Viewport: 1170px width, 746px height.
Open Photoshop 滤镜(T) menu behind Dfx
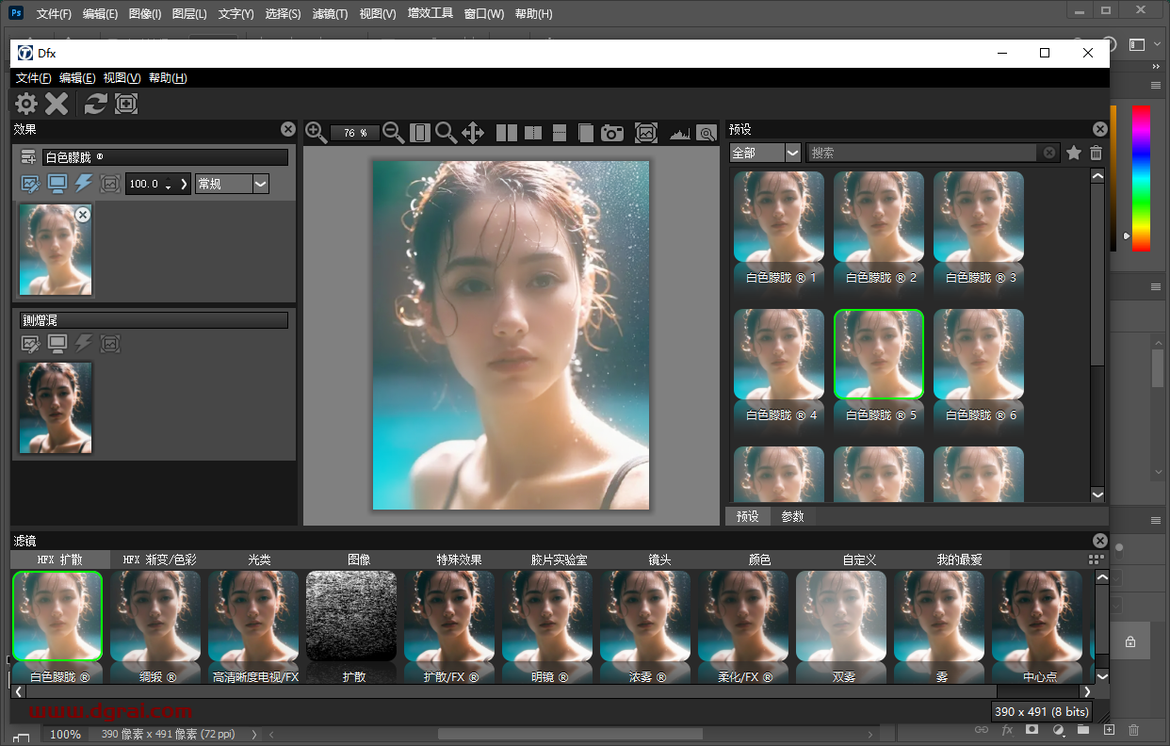[x=330, y=14]
